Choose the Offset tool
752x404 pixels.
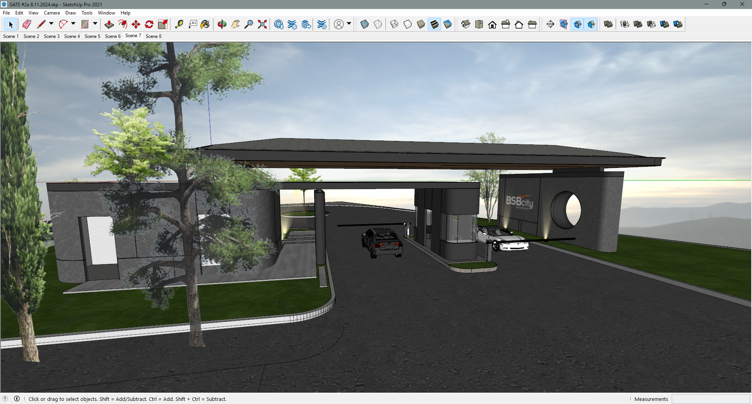click(123, 24)
